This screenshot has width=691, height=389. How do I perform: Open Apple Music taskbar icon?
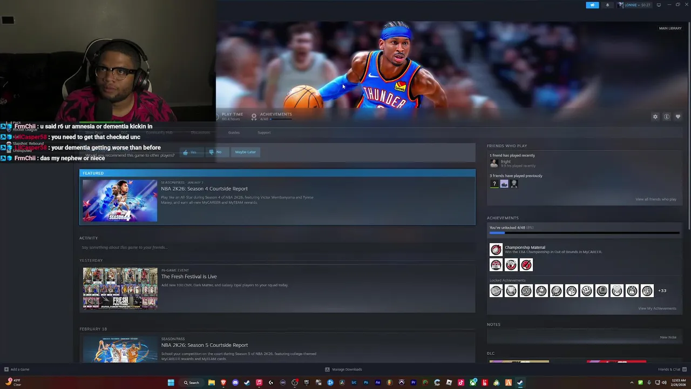click(x=259, y=383)
